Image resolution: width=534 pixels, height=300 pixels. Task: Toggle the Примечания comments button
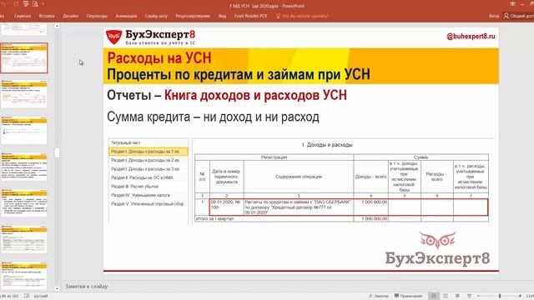coord(408,296)
